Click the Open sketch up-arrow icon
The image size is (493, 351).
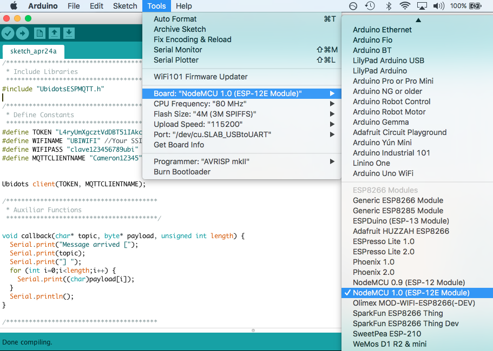pos(55,33)
